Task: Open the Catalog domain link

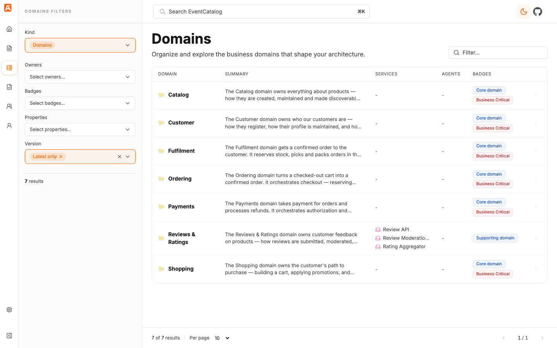Action: pyautogui.click(x=178, y=95)
